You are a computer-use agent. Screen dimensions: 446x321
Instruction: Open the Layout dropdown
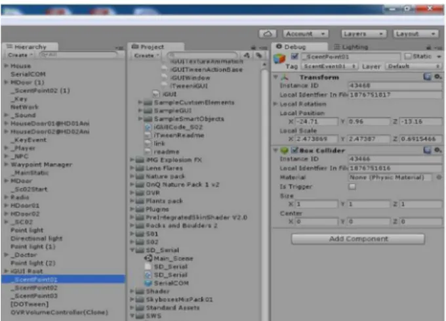click(x=416, y=34)
